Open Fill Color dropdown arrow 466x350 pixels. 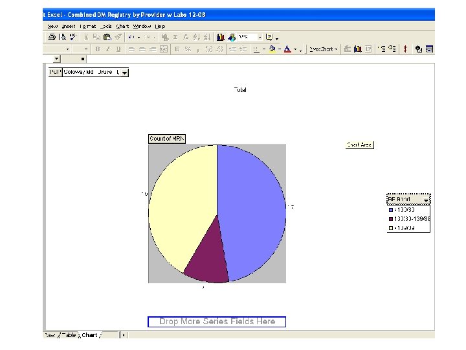pos(280,49)
